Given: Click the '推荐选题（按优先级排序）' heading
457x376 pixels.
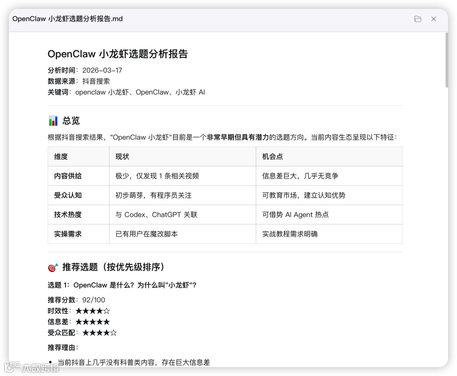Looking at the screenshot, I should 113,267.
